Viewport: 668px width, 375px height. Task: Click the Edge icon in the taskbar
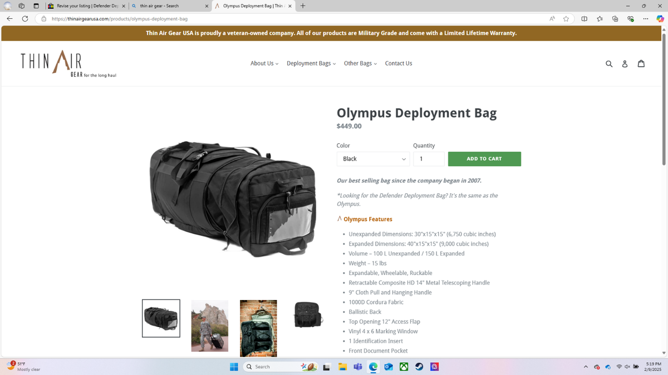(373, 367)
